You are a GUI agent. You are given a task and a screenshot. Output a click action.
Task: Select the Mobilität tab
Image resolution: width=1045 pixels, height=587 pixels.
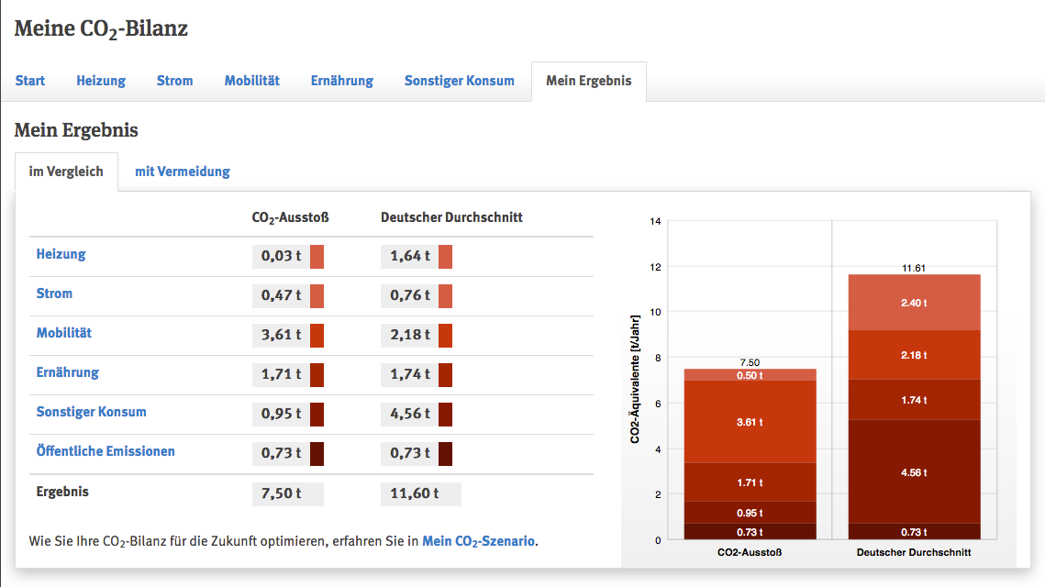(x=251, y=81)
